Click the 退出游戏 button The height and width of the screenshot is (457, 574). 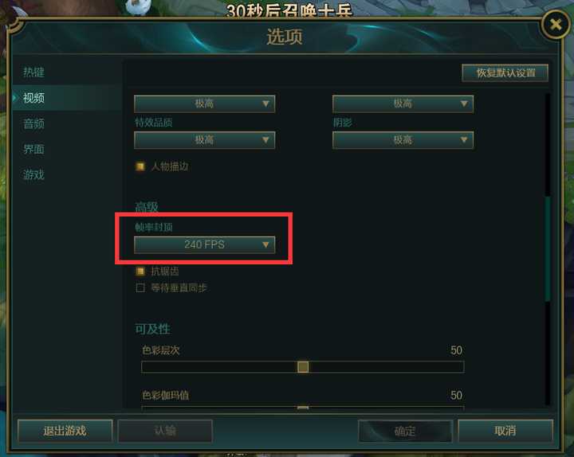pos(65,431)
